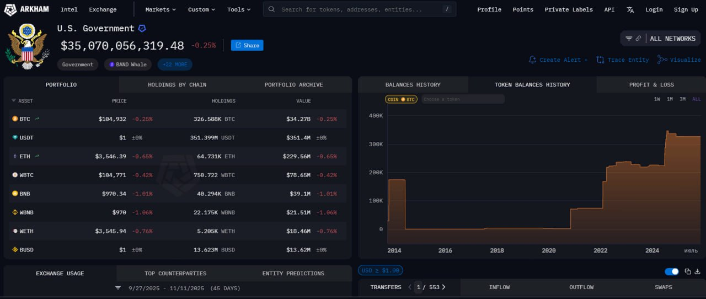706x299 pixels.
Task: Click the blue Share button
Action: pyautogui.click(x=247, y=45)
